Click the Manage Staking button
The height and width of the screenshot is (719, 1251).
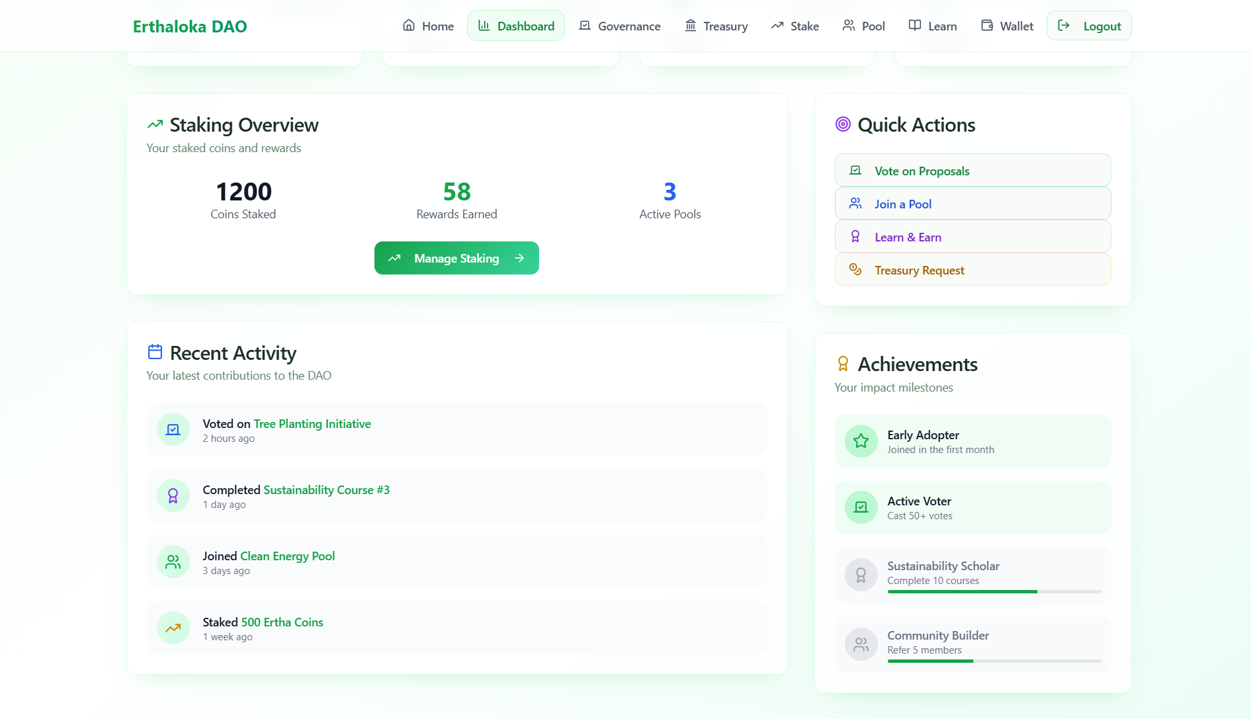[x=456, y=258]
